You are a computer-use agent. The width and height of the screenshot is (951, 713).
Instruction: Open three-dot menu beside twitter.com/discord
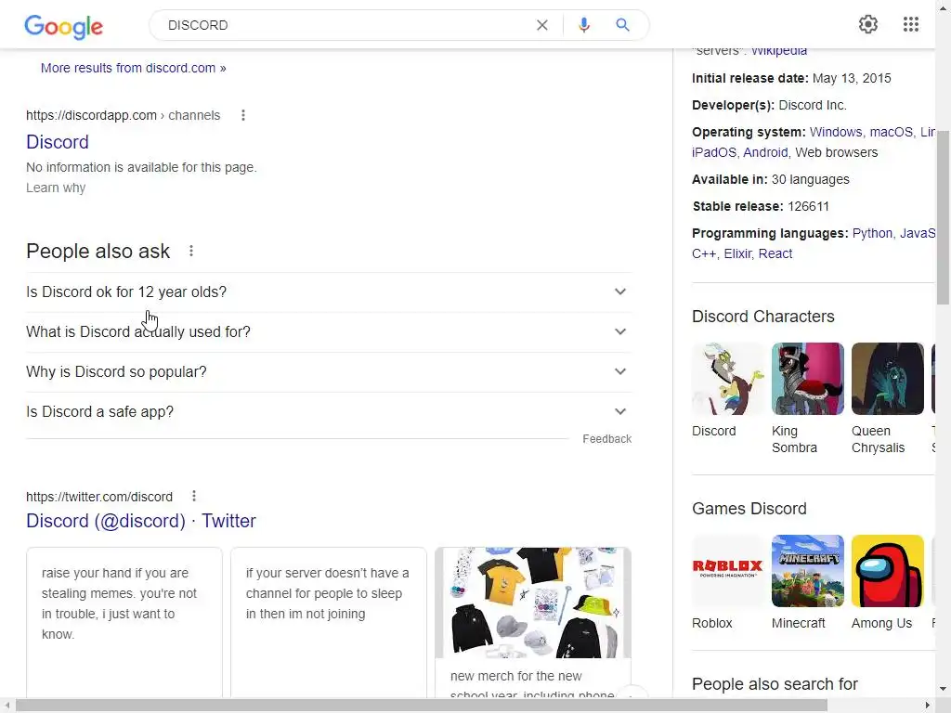pos(194,497)
